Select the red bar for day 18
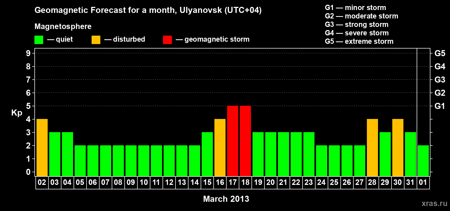450x211 pixels. click(x=245, y=141)
